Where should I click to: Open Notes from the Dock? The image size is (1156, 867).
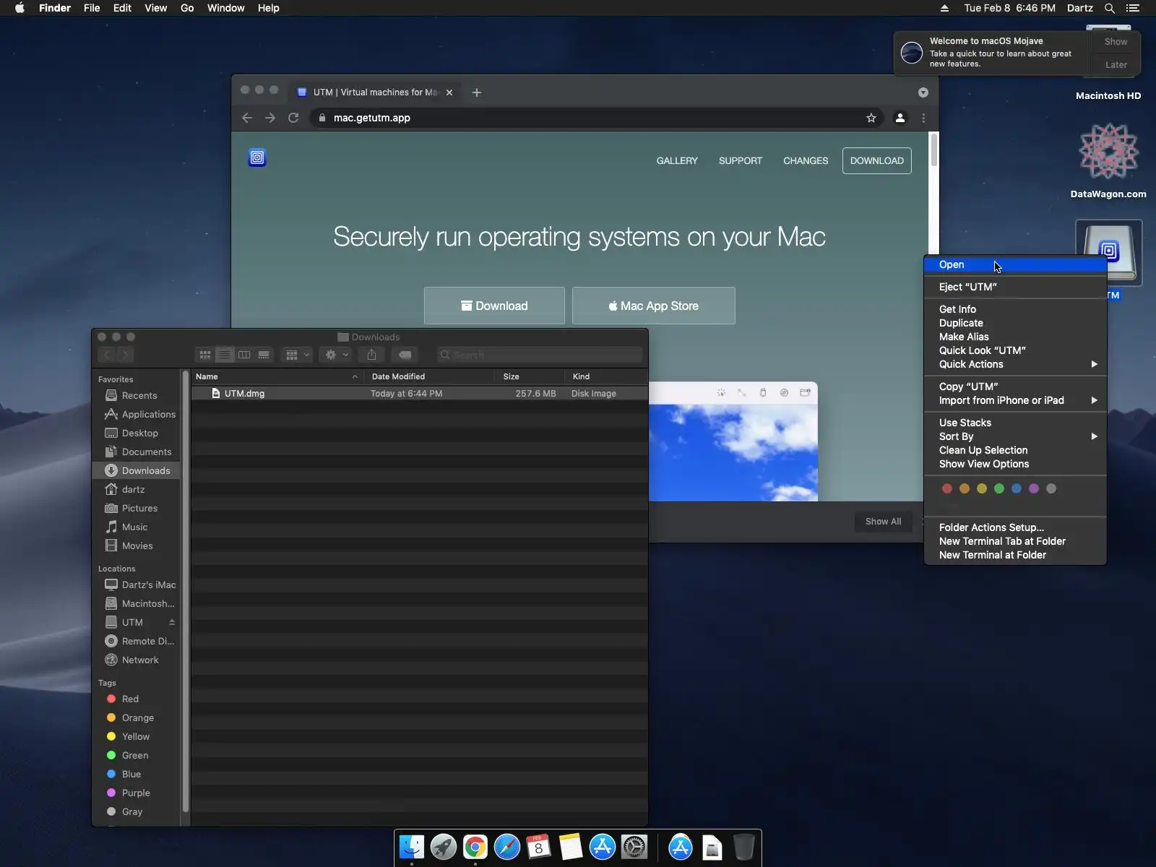pyautogui.click(x=571, y=847)
